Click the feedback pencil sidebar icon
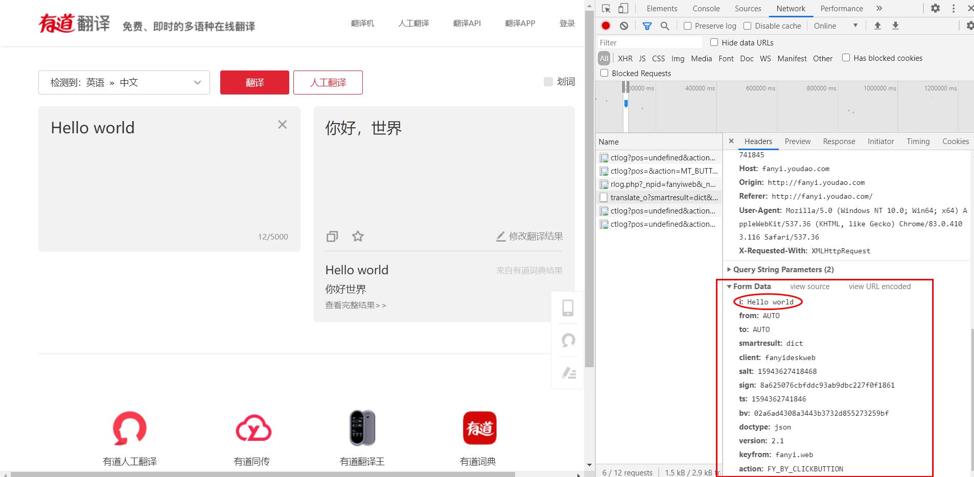Viewport: 974px width, 477px height. click(x=569, y=373)
